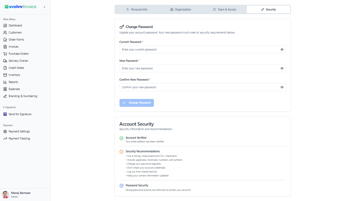Click the key icon beside the Change Password heading
The image size is (354, 201).
pos(122,27)
